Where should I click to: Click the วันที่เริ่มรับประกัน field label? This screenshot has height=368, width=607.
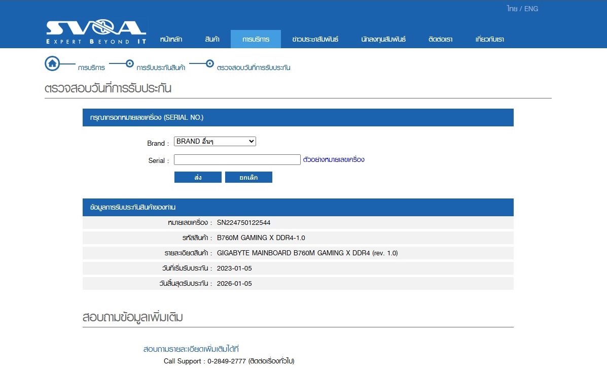click(x=187, y=268)
